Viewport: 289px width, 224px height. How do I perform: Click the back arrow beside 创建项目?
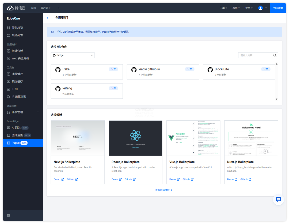tap(48, 18)
